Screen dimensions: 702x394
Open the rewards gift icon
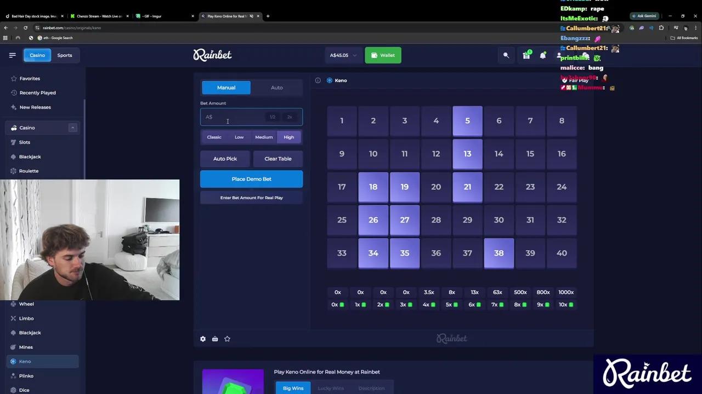[526, 55]
